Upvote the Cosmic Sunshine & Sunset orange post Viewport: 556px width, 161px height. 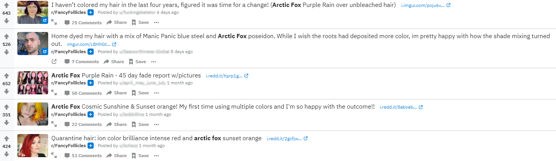click(x=7, y=107)
